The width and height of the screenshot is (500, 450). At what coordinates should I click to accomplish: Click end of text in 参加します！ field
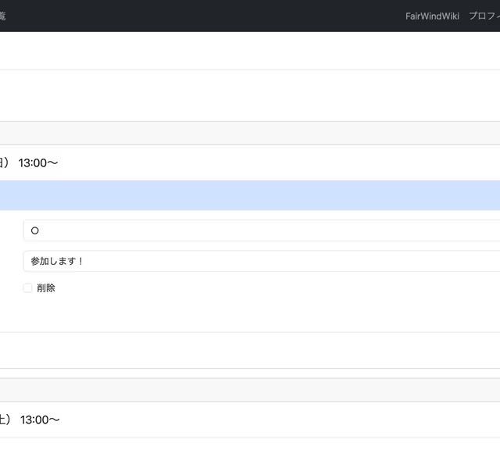(x=84, y=261)
